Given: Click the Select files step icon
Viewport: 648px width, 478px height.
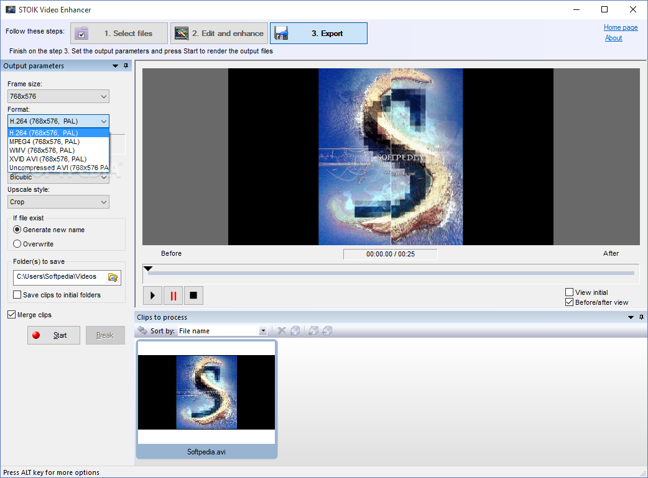Looking at the screenshot, I should [x=81, y=34].
